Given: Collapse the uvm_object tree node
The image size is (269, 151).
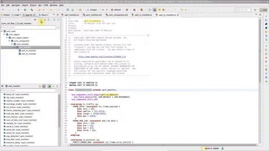Looking at the screenshot, I should pyautogui.click(x=5, y=34).
